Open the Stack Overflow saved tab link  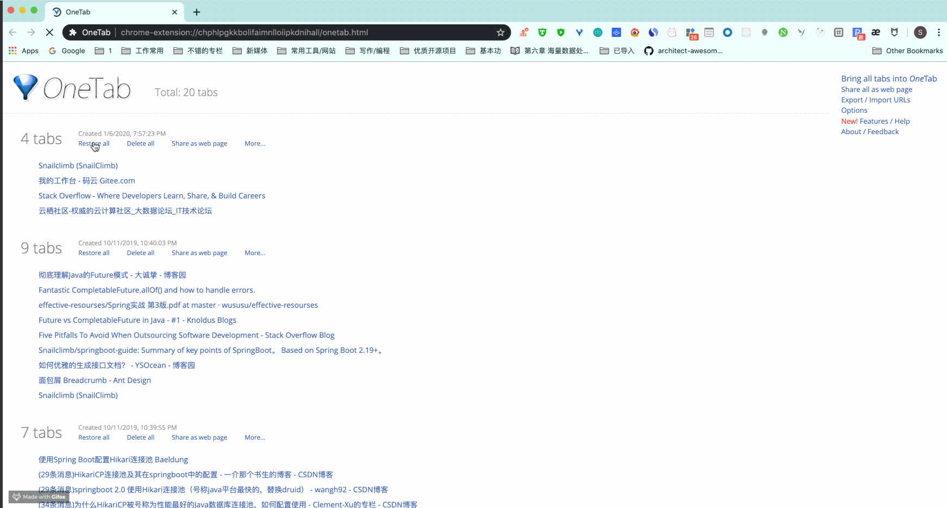pyautogui.click(x=152, y=196)
